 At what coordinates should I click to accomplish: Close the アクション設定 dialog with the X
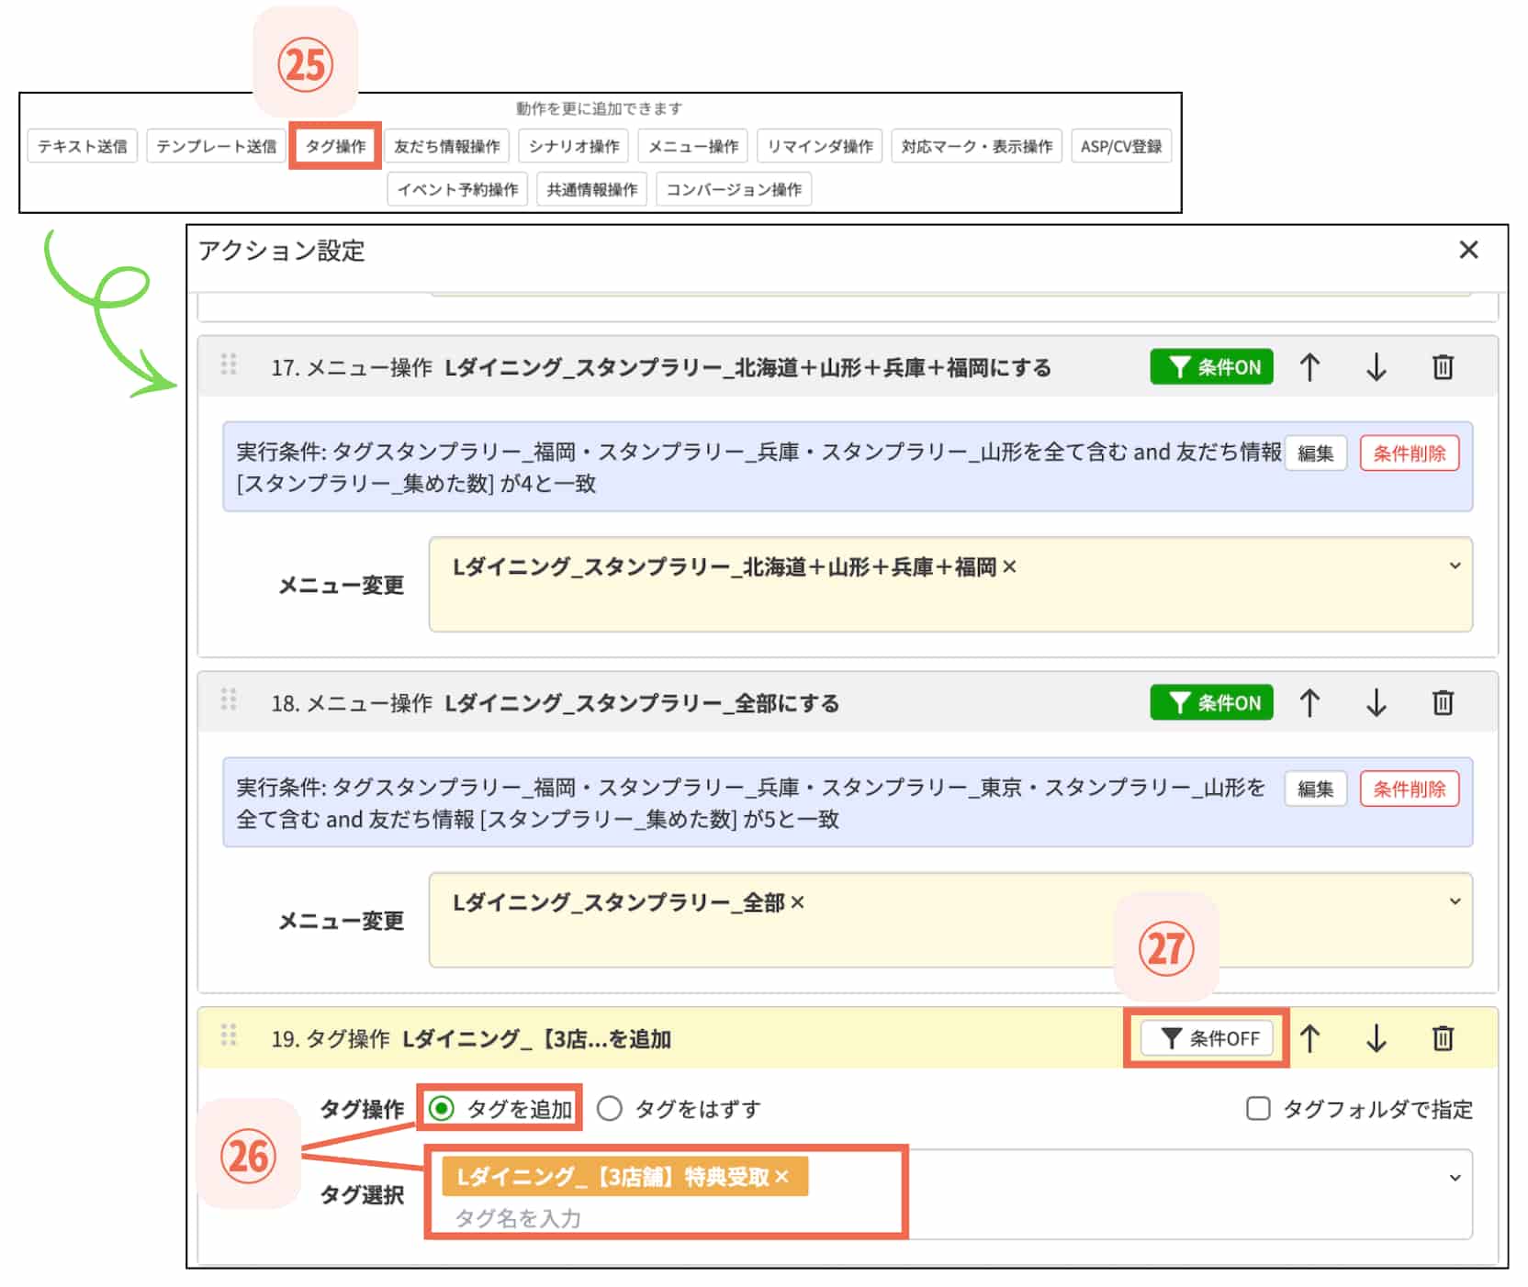click(1468, 250)
